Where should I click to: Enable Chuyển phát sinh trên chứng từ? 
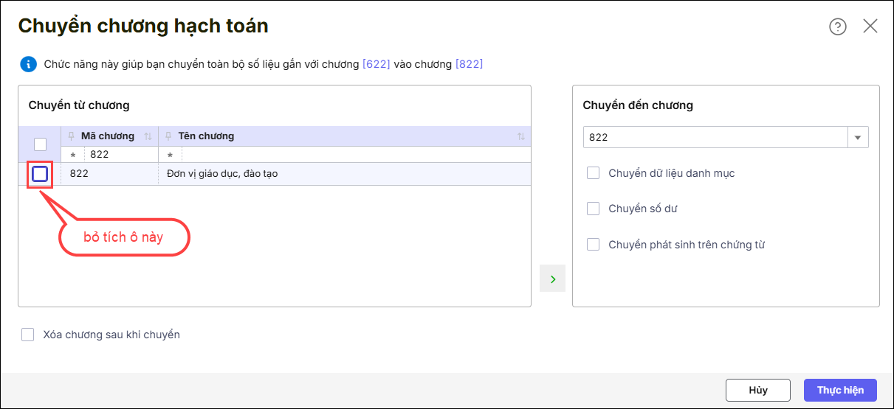tap(593, 245)
